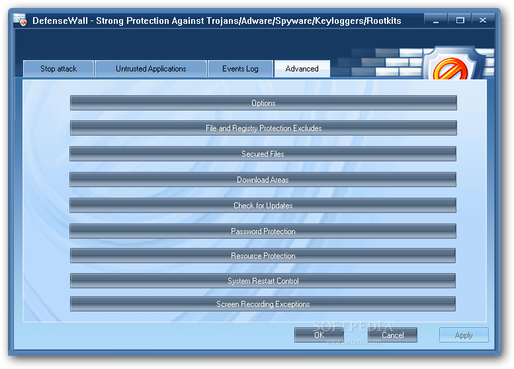Switch to the Stop attack tab
Screen dimensions: 514x369
click(x=59, y=69)
